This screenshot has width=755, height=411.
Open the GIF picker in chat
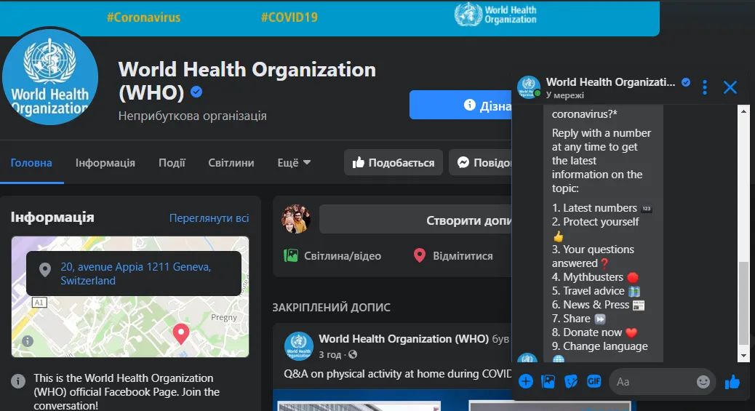594,381
